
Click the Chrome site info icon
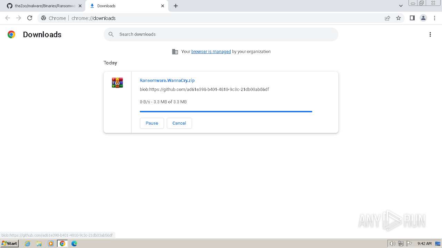44,18
